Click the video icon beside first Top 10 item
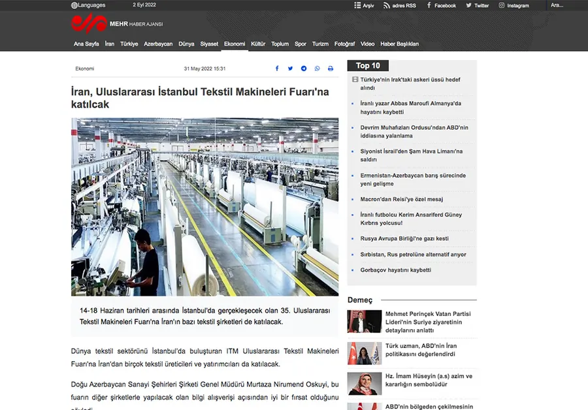 [x=355, y=80]
